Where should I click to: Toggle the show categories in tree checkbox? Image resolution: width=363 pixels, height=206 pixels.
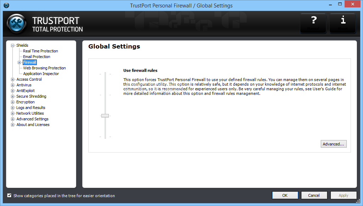coord(9,196)
